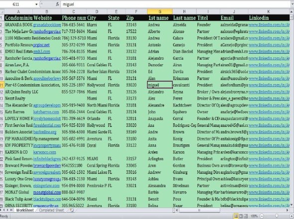
Task: Select row 11 header
Action: tap(2, 85)
